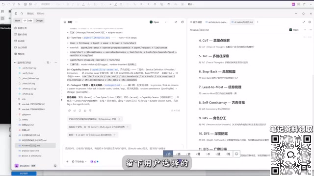Add new tab with plus
This screenshot has height=176, width=314.
click(x=258, y=22)
